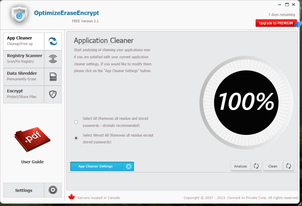The height and width of the screenshot is (206, 302).
Task: Close the application window
Action: 293,4
